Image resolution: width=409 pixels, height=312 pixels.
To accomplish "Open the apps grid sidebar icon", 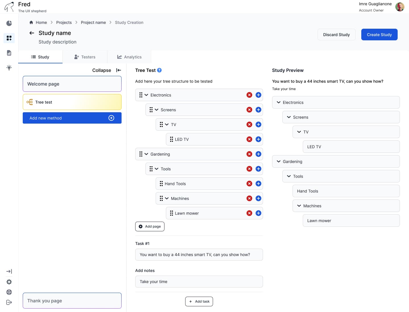I will click(9, 38).
